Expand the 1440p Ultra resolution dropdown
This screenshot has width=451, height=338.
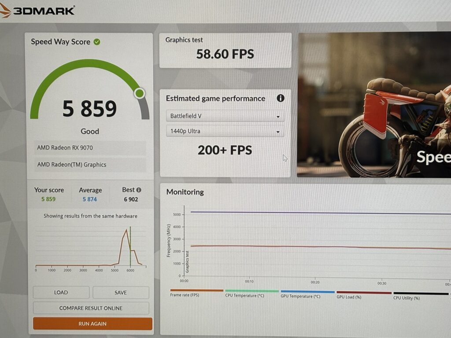pyautogui.click(x=225, y=131)
